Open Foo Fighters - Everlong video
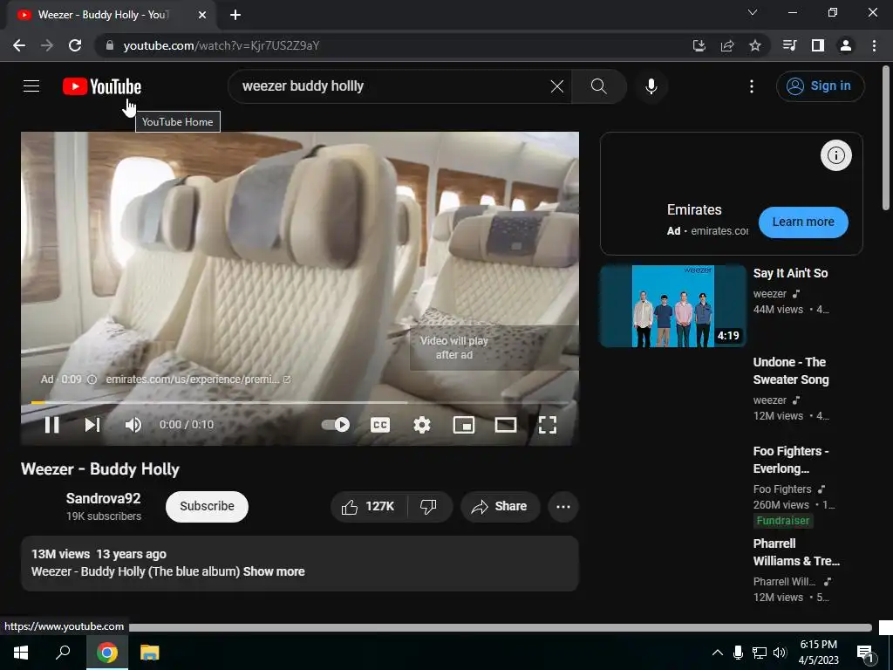This screenshot has width=893, height=670. coord(790,460)
